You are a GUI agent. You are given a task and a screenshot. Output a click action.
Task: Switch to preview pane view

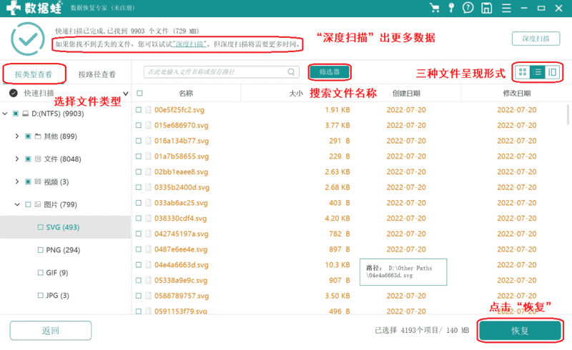pyautogui.click(x=552, y=72)
